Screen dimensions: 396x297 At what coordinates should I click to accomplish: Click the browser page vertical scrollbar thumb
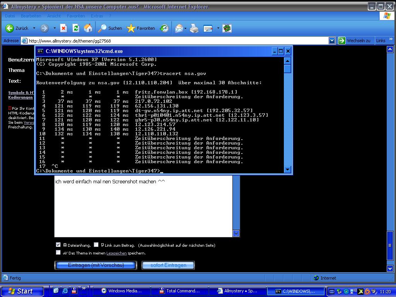point(390,245)
